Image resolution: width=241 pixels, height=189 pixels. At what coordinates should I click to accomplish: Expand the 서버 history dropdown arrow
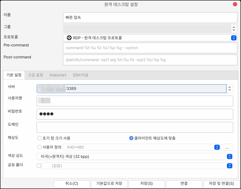click(x=230, y=89)
